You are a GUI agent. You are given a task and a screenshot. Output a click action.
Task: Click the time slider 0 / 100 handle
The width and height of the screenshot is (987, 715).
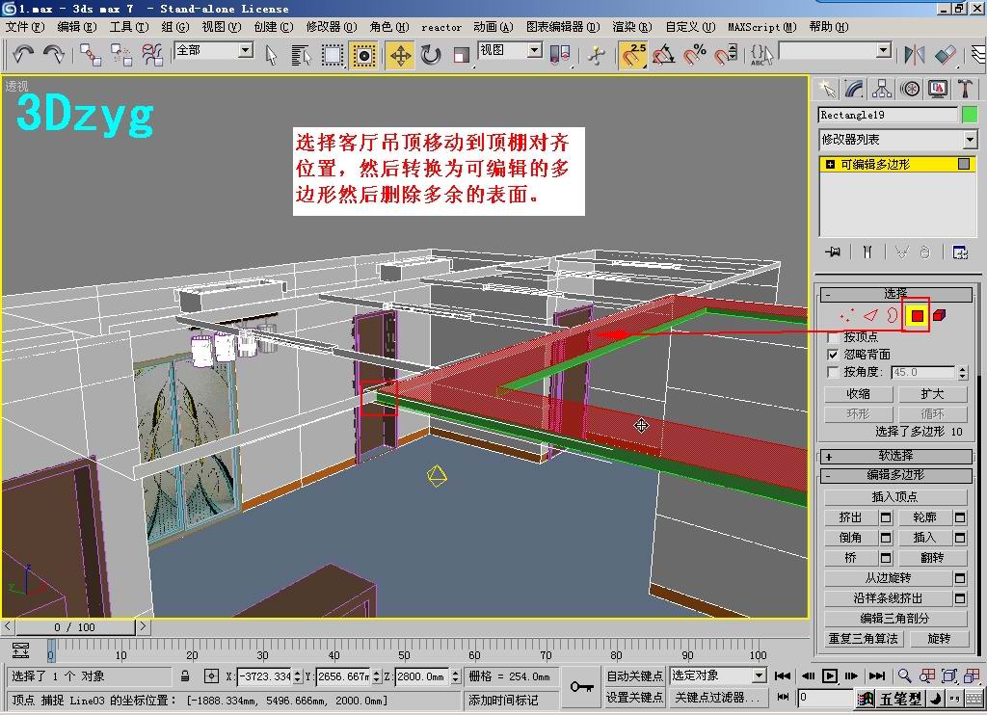click(75, 627)
